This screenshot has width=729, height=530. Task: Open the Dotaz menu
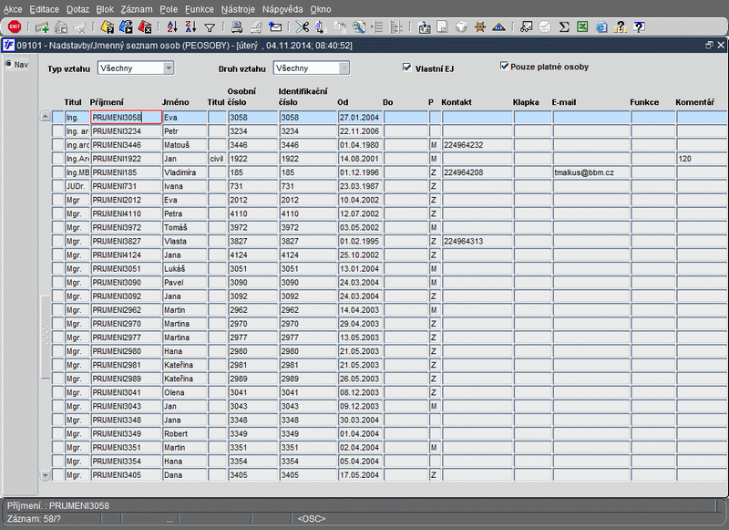click(77, 9)
